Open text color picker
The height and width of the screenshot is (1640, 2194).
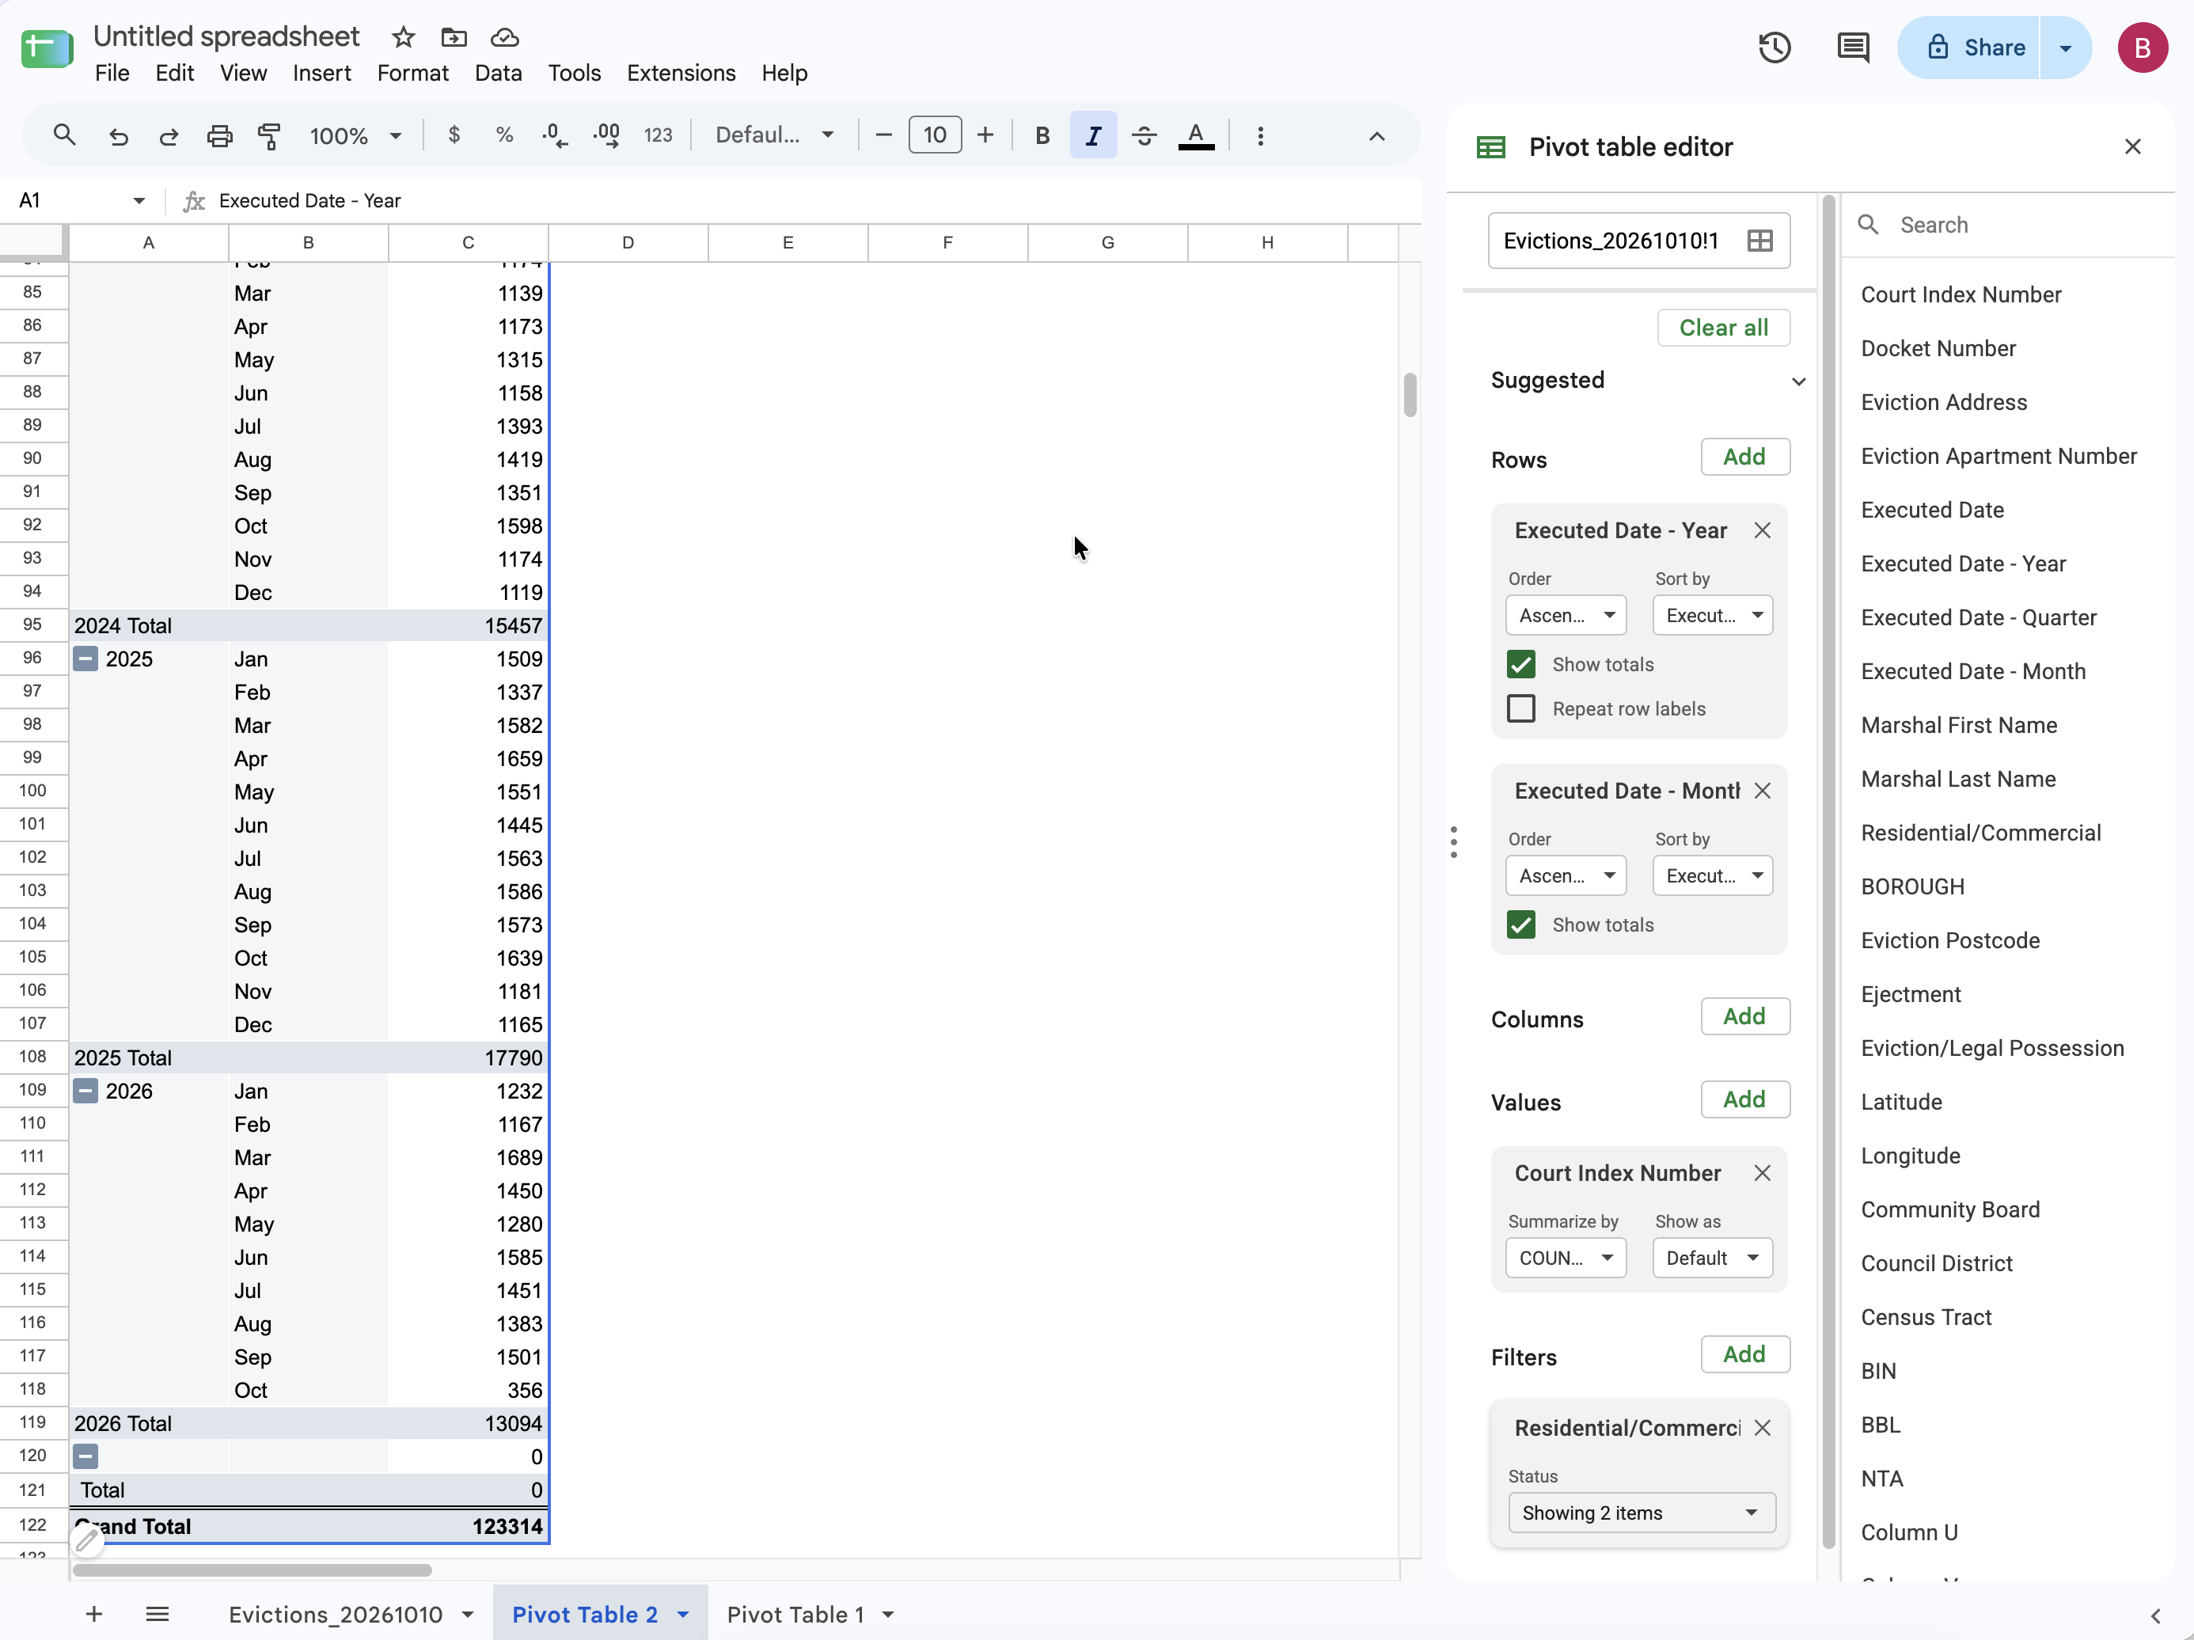coord(1196,136)
